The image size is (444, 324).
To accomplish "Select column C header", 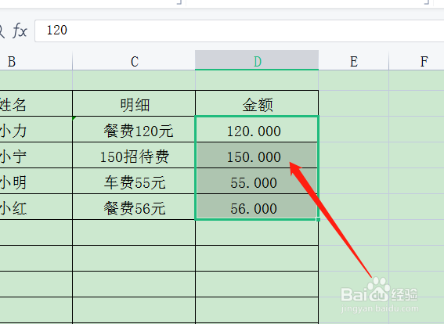I will 134,61.
